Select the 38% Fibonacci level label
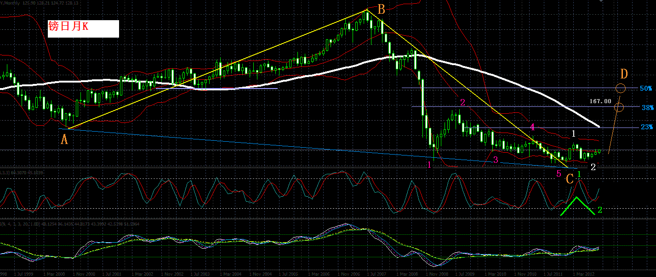656x277 pixels. click(647, 107)
